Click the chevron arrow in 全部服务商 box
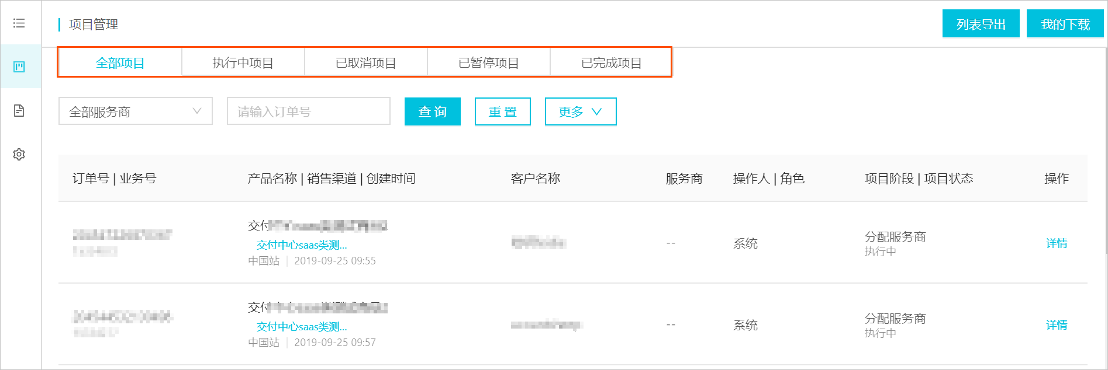 [197, 111]
